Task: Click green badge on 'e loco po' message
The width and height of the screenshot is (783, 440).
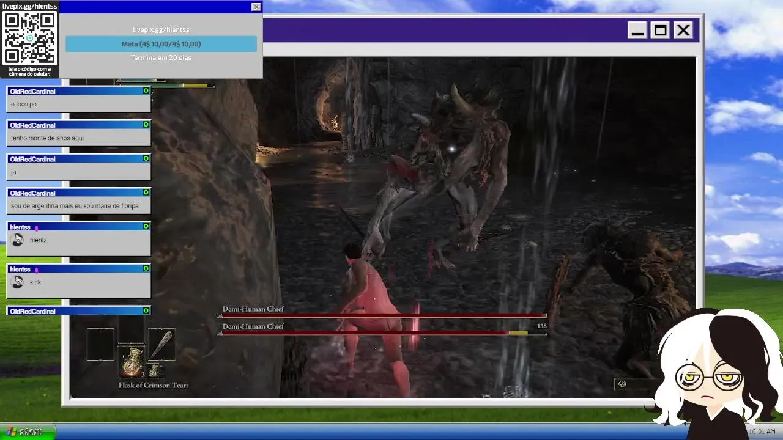Action: [x=146, y=90]
